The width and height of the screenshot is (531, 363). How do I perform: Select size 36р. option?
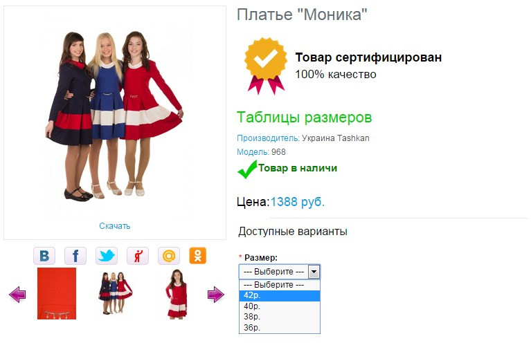[280, 328]
